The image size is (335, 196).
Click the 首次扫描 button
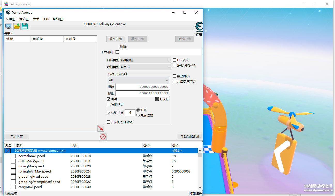click(116, 39)
